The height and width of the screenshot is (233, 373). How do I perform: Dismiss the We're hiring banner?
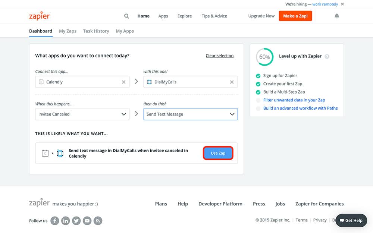[342, 4]
